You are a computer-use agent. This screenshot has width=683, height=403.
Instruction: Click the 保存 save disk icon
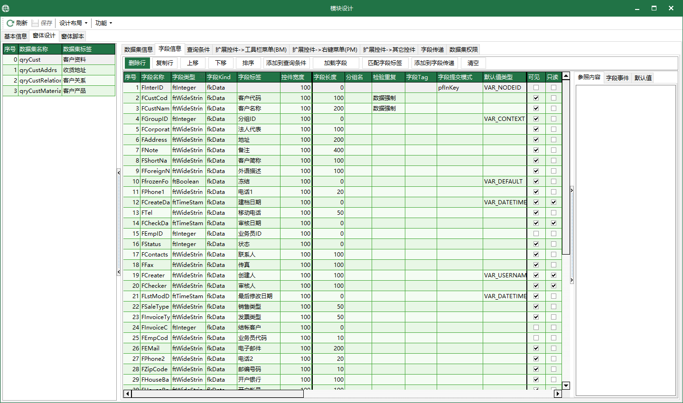pyautogui.click(x=35, y=23)
